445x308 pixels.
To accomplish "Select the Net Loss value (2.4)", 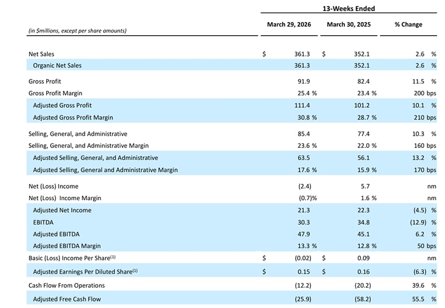I will [305, 186].
